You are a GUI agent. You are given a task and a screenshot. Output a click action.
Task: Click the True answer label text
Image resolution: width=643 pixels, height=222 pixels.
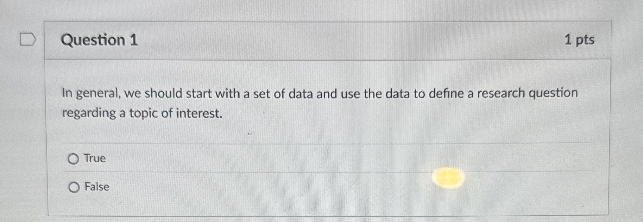click(94, 159)
